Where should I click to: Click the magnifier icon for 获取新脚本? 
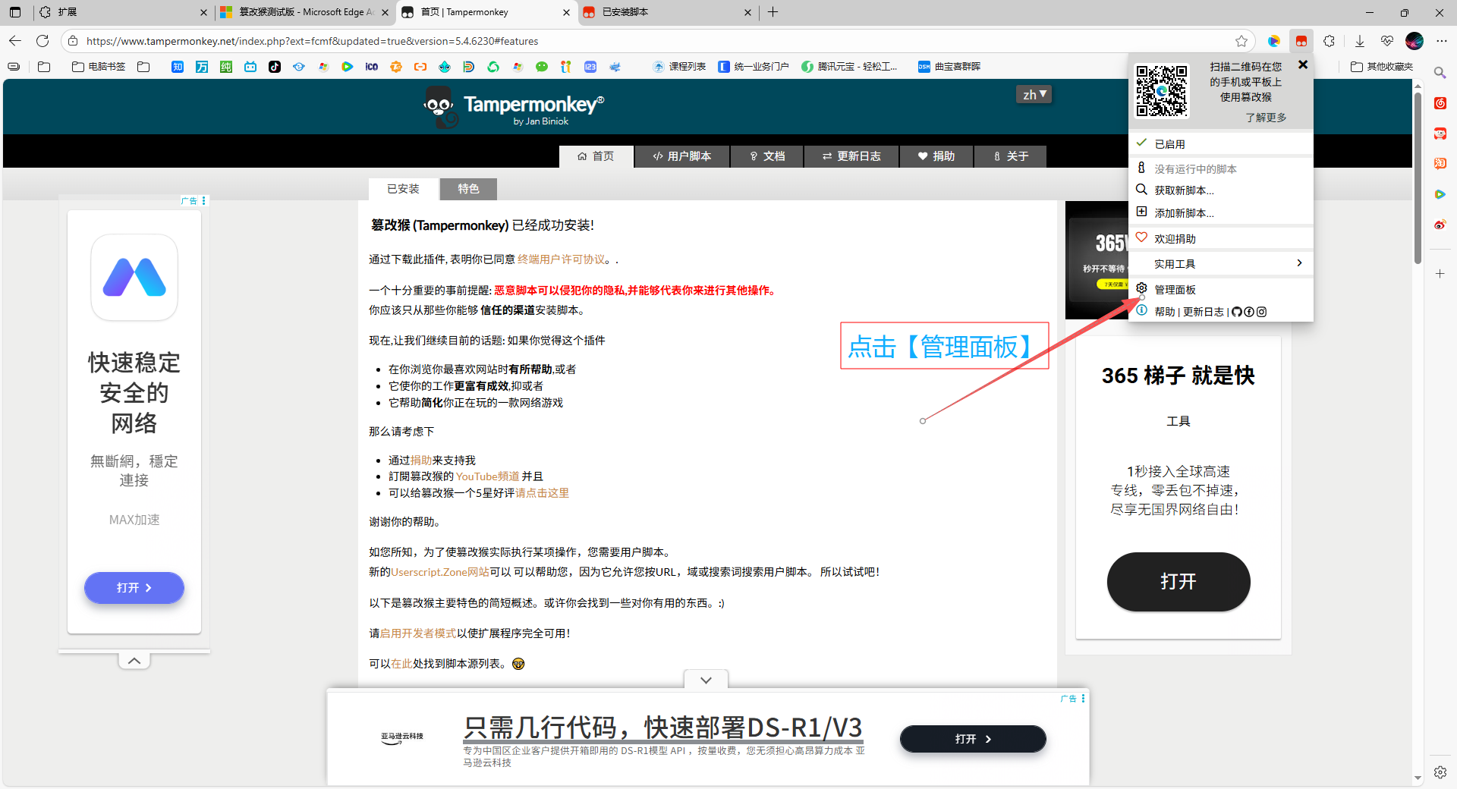pos(1142,190)
